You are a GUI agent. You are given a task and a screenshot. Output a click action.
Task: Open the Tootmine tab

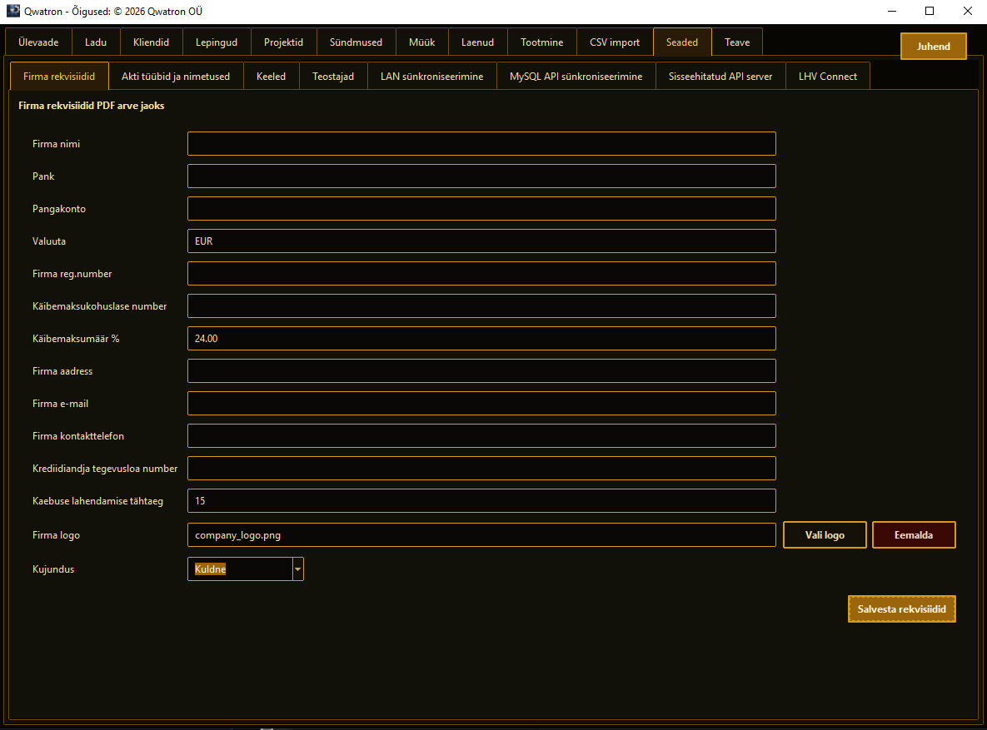point(542,42)
